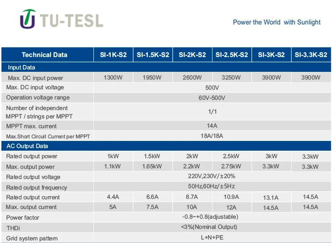This screenshot has height=243, width=332.
Task: Click the TU-TESL logo icon
Action: coord(28,20)
